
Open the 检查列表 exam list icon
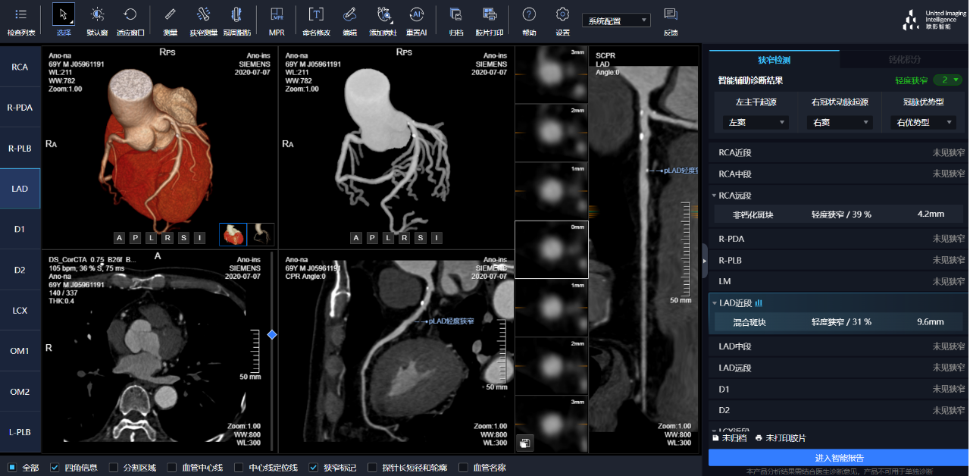(20, 15)
